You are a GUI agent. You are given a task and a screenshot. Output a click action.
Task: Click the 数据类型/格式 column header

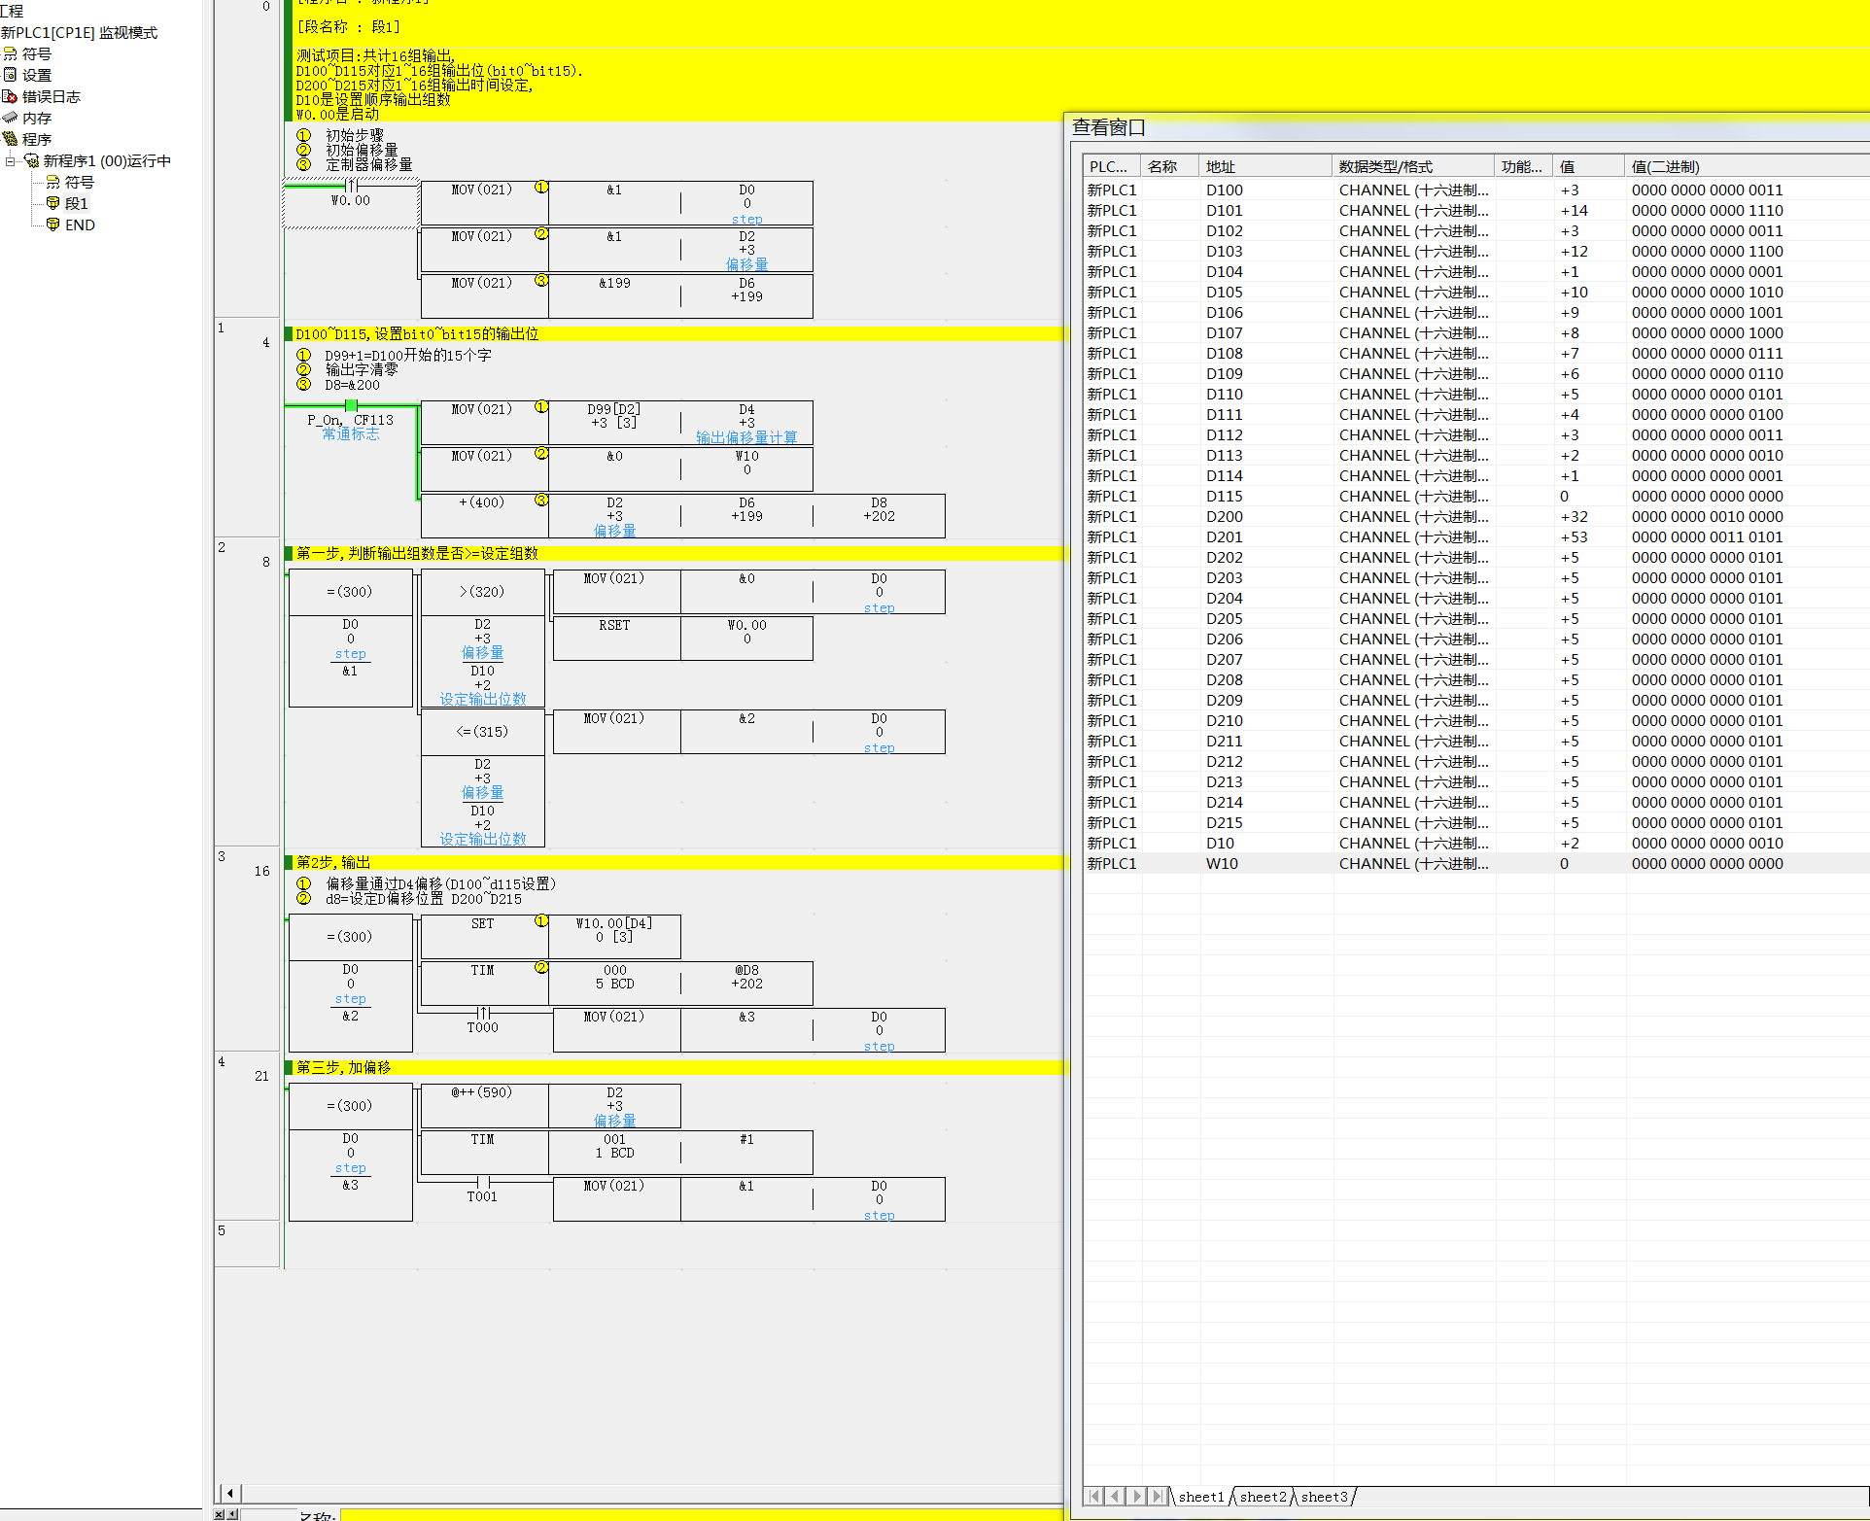tap(1411, 166)
